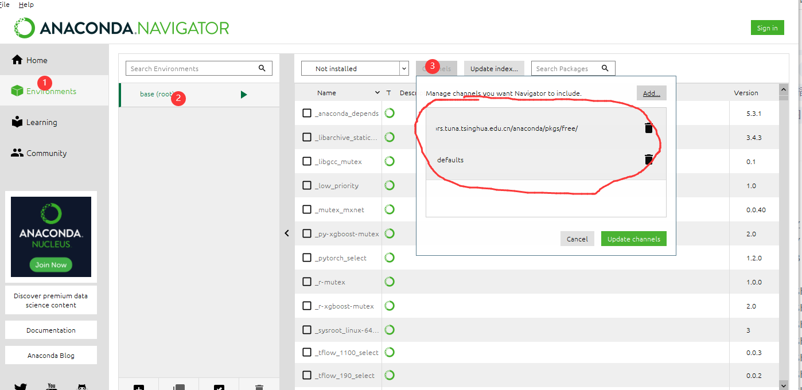
Task: Tick the _pytorch_select checkbox
Action: click(x=307, y=258)
